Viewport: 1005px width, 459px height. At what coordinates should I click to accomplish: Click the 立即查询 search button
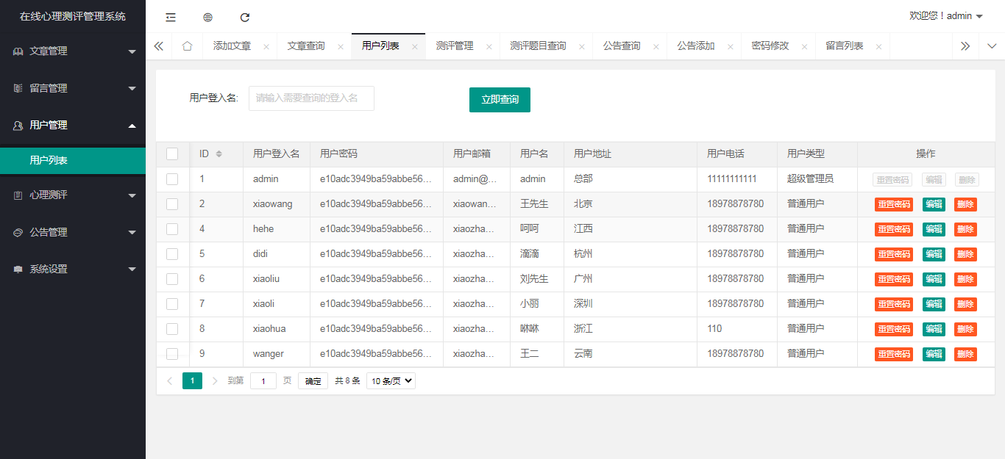pos(500,100)
